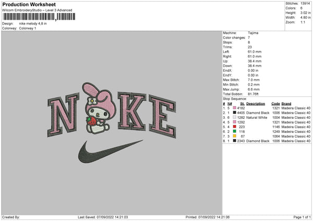Select the yellow swatch in stop row 7

pyautogui.click(x=235, y=136)
